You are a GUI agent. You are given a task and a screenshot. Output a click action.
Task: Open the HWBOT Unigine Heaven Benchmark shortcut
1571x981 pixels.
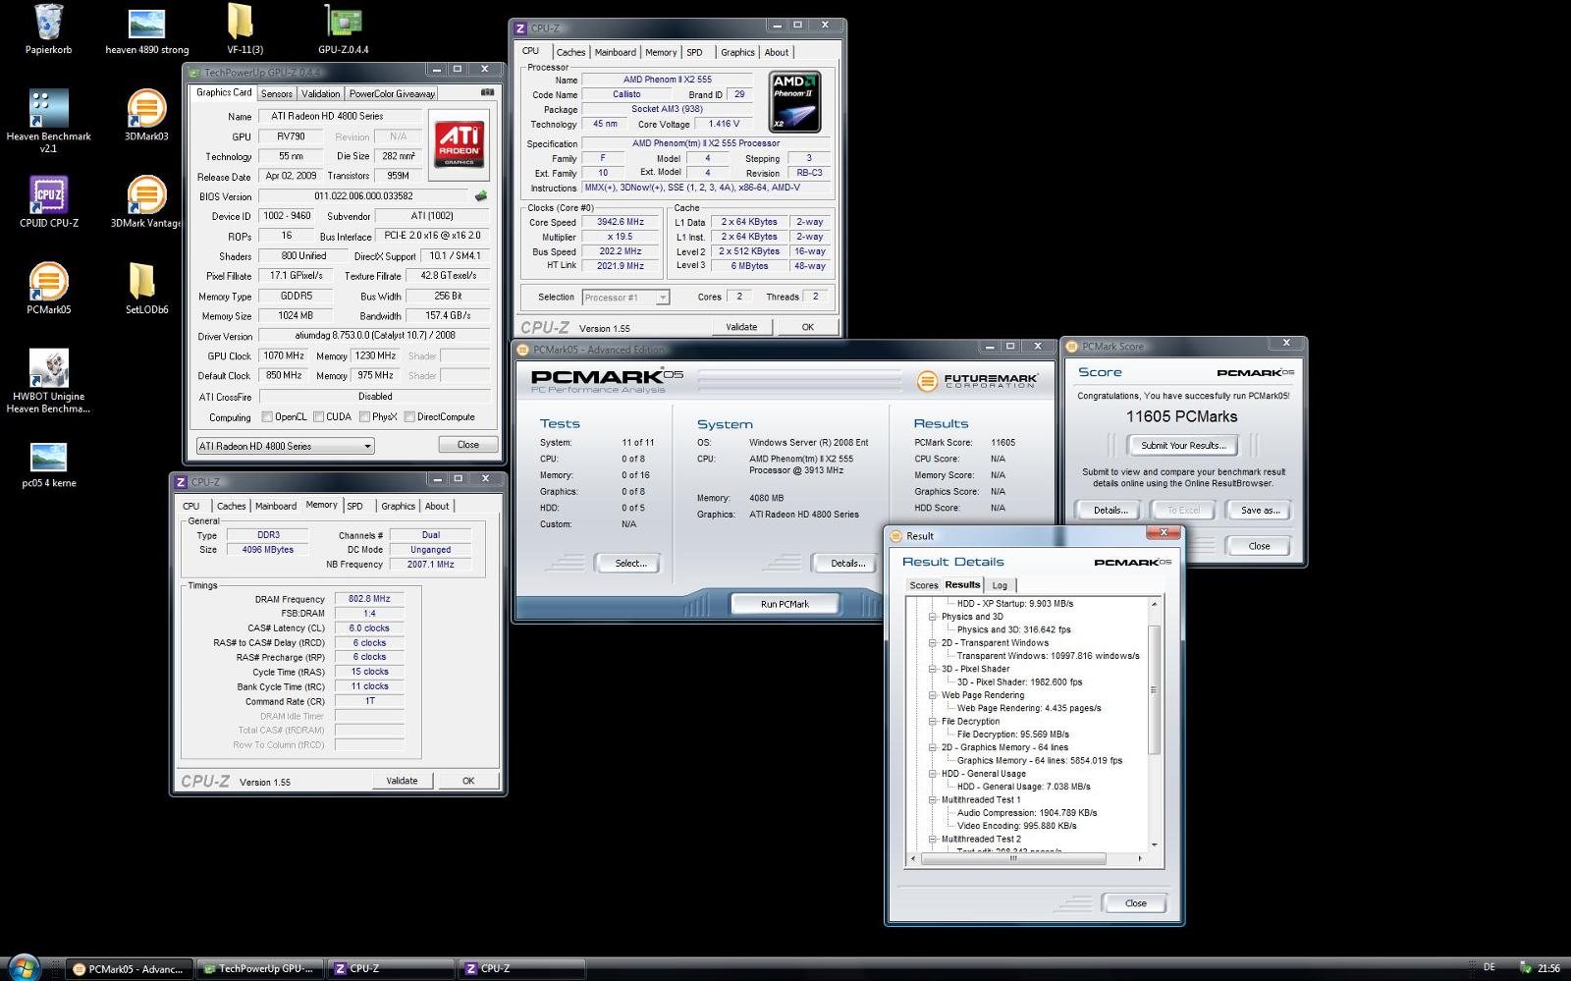point(48,382)
